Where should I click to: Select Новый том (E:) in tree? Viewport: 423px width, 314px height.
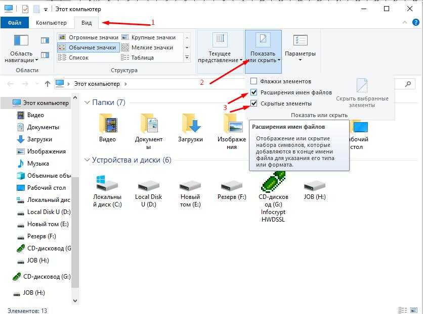coord(43,224)
